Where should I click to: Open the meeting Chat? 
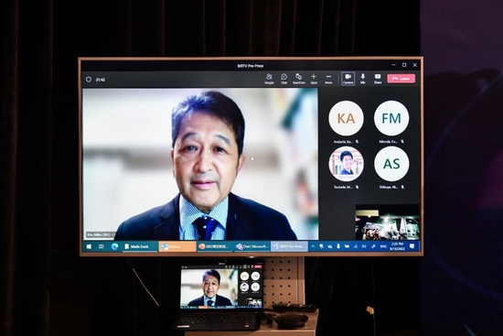[284, 79]
